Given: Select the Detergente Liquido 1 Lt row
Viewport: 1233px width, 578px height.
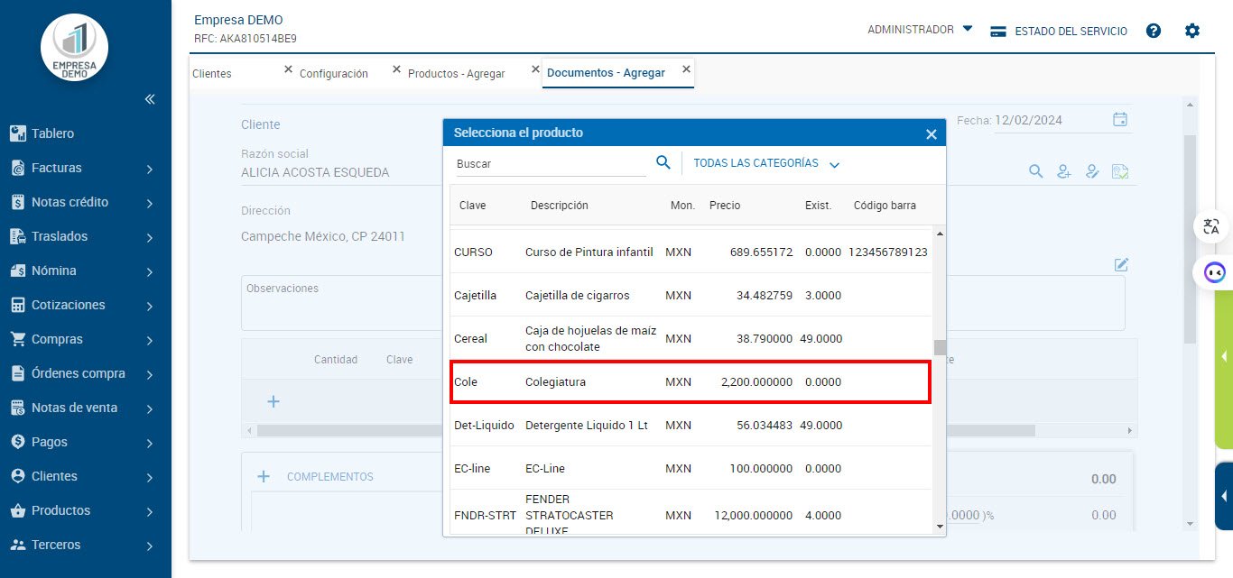Looking at the screenshot, I should tap(691, 425).
